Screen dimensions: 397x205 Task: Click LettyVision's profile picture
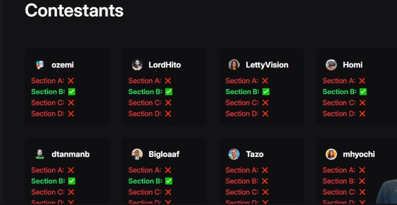coord(234,65)
